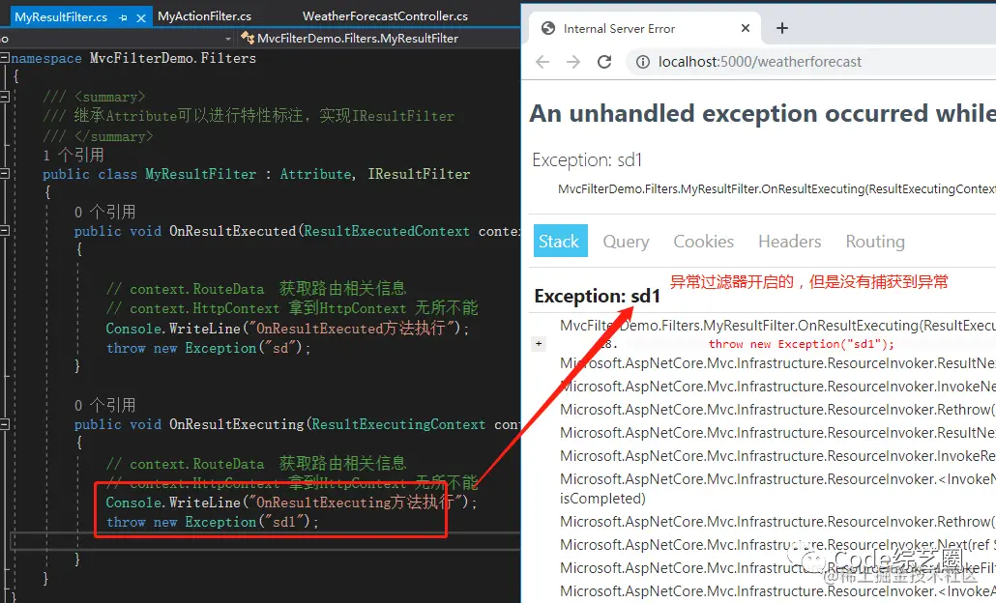Click ResultExecutedContext parameter type
The image size is (996, 603).
click(387, 231)
